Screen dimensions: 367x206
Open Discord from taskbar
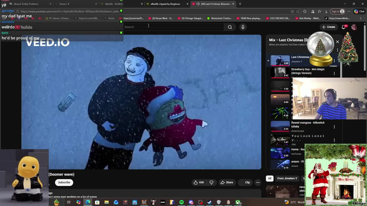[x=191, y=203]
